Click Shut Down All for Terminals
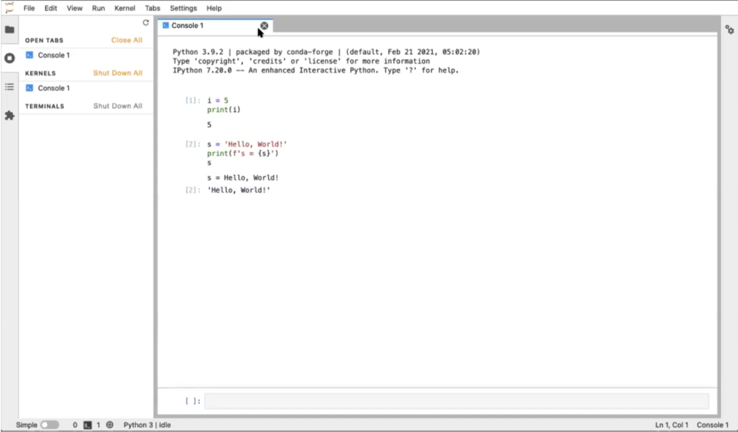This screenshot has height=432, width=738. pos(117,106)
